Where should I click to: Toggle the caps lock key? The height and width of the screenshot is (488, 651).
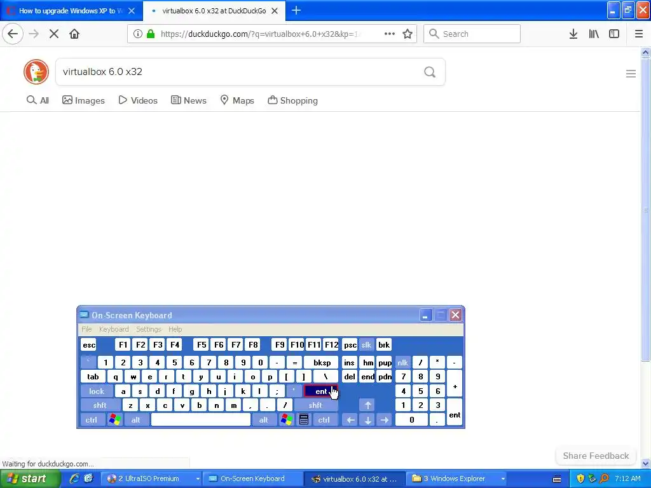(97, 391)
